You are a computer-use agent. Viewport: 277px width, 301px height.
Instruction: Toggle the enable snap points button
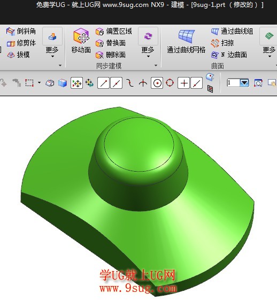click(76, 83)
